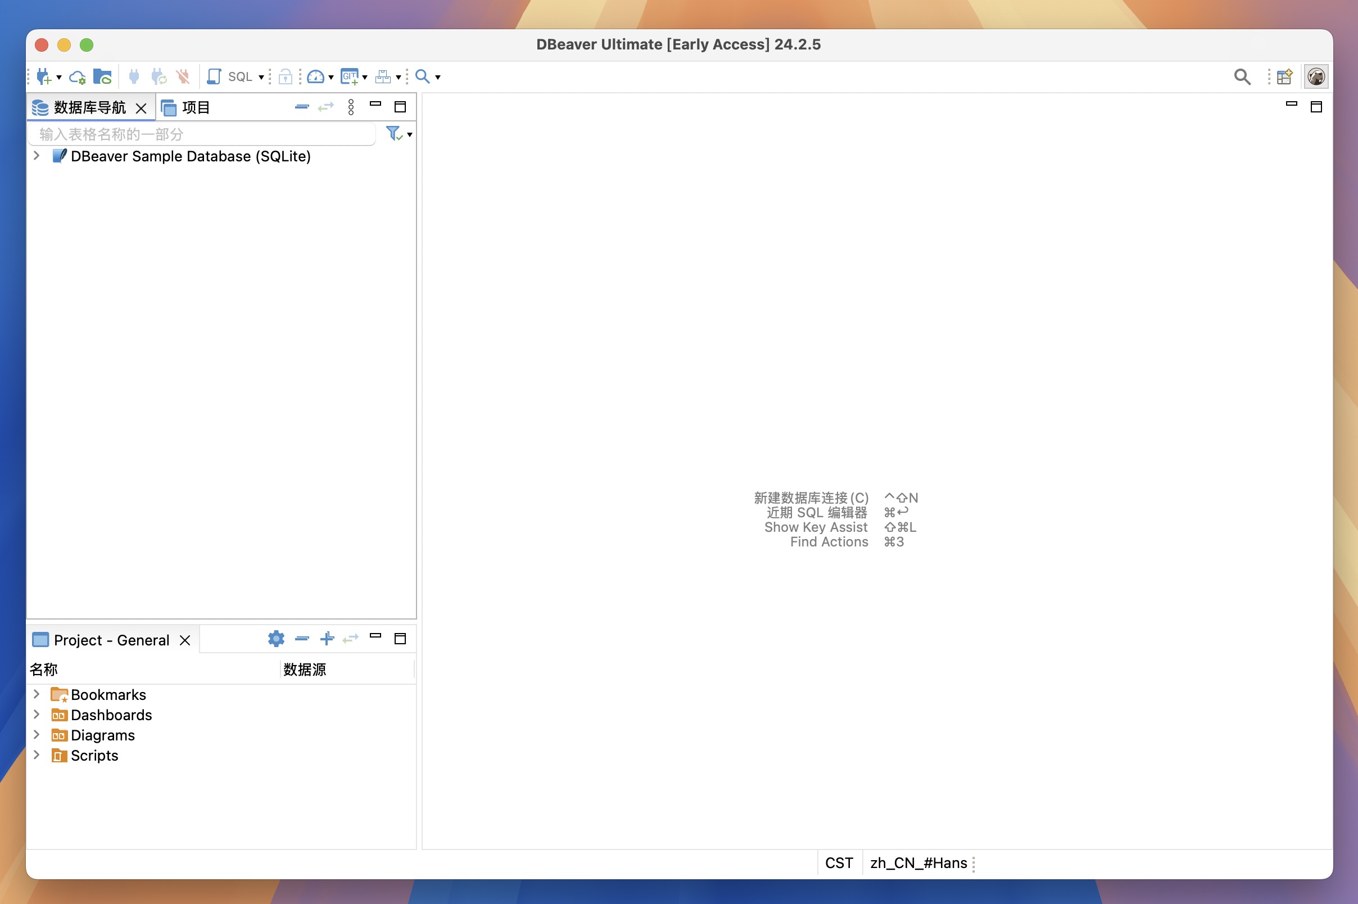
Task: Click 新建数据库连接 (C) hint text
Action: (x=811, y=498)
